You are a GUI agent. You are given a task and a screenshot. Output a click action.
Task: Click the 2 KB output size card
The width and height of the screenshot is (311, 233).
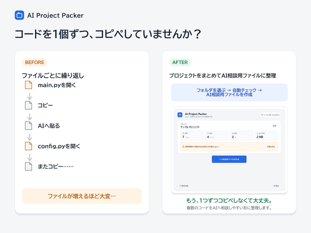coord(266,135)
